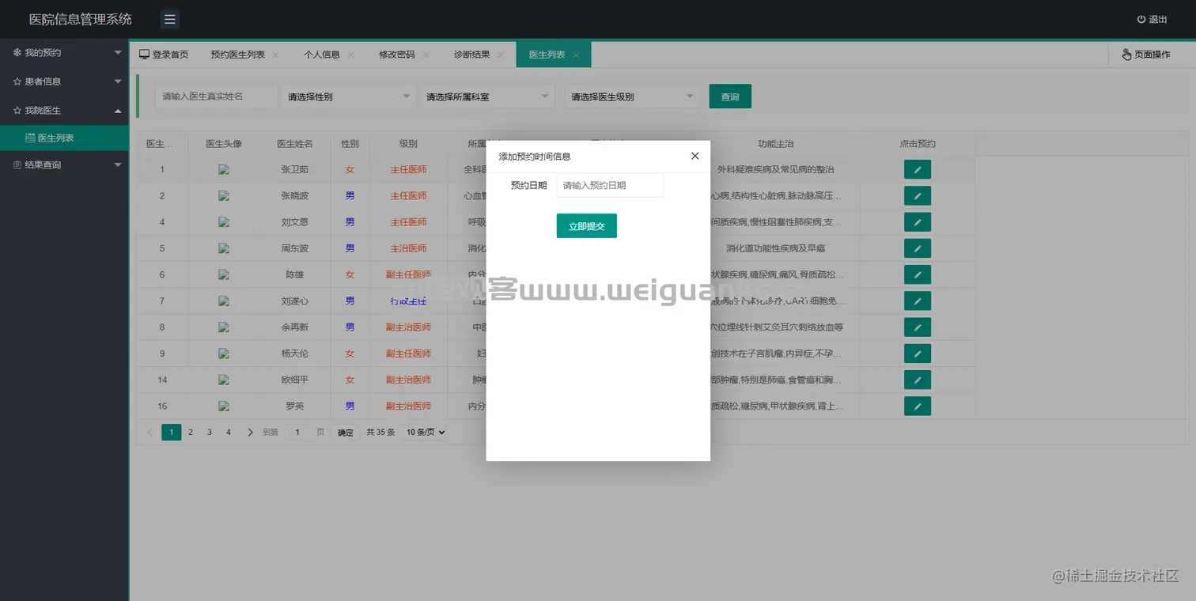Click the pencil icon for doctor 欧细平

918,380
